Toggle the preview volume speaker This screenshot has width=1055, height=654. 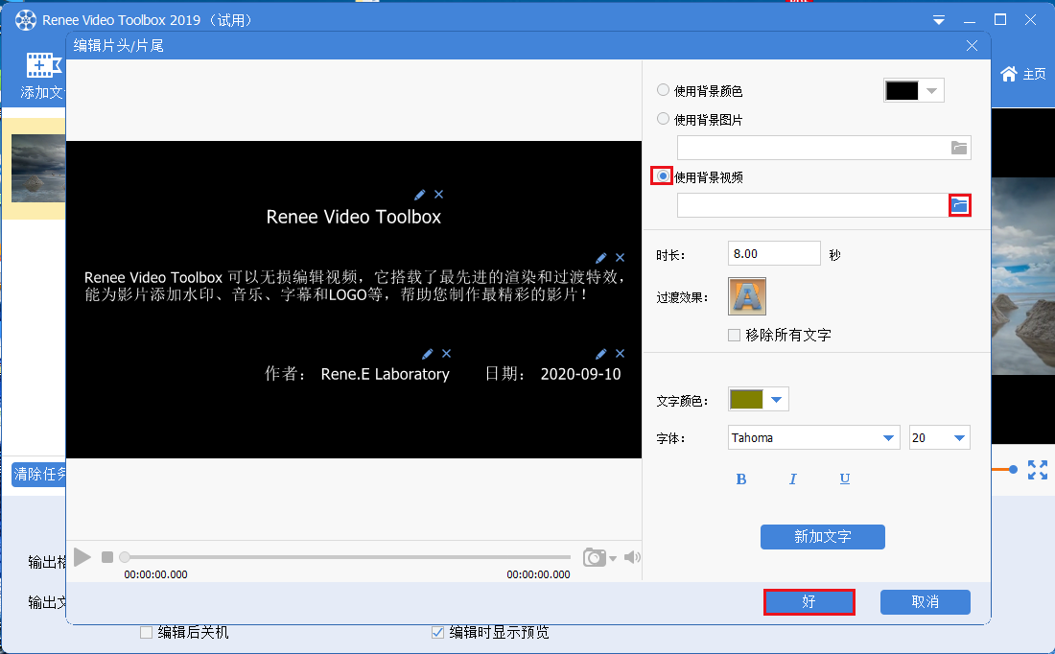[632, 557]
